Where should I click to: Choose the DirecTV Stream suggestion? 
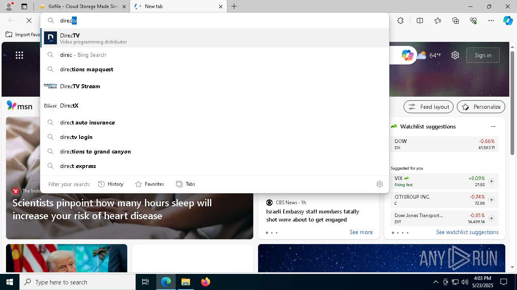pos(214,86)
